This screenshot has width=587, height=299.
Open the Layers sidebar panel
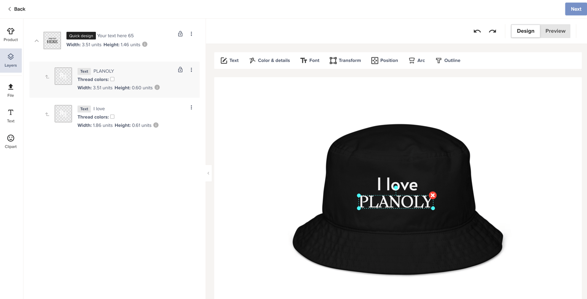coord(11,60)
